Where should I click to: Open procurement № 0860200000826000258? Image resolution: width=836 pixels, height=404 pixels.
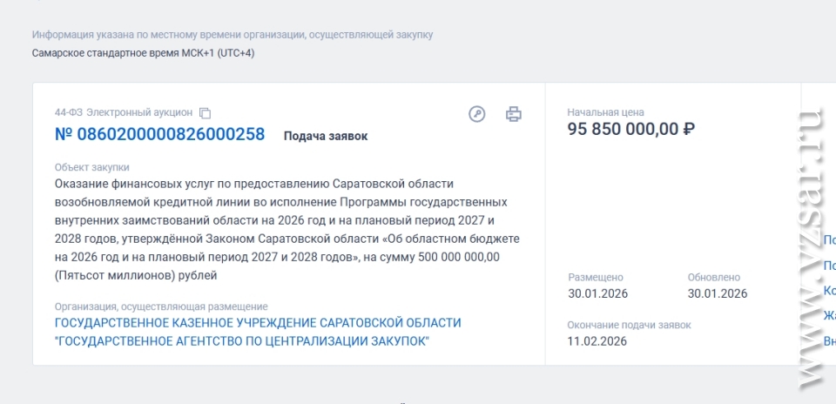coord(159,135)
